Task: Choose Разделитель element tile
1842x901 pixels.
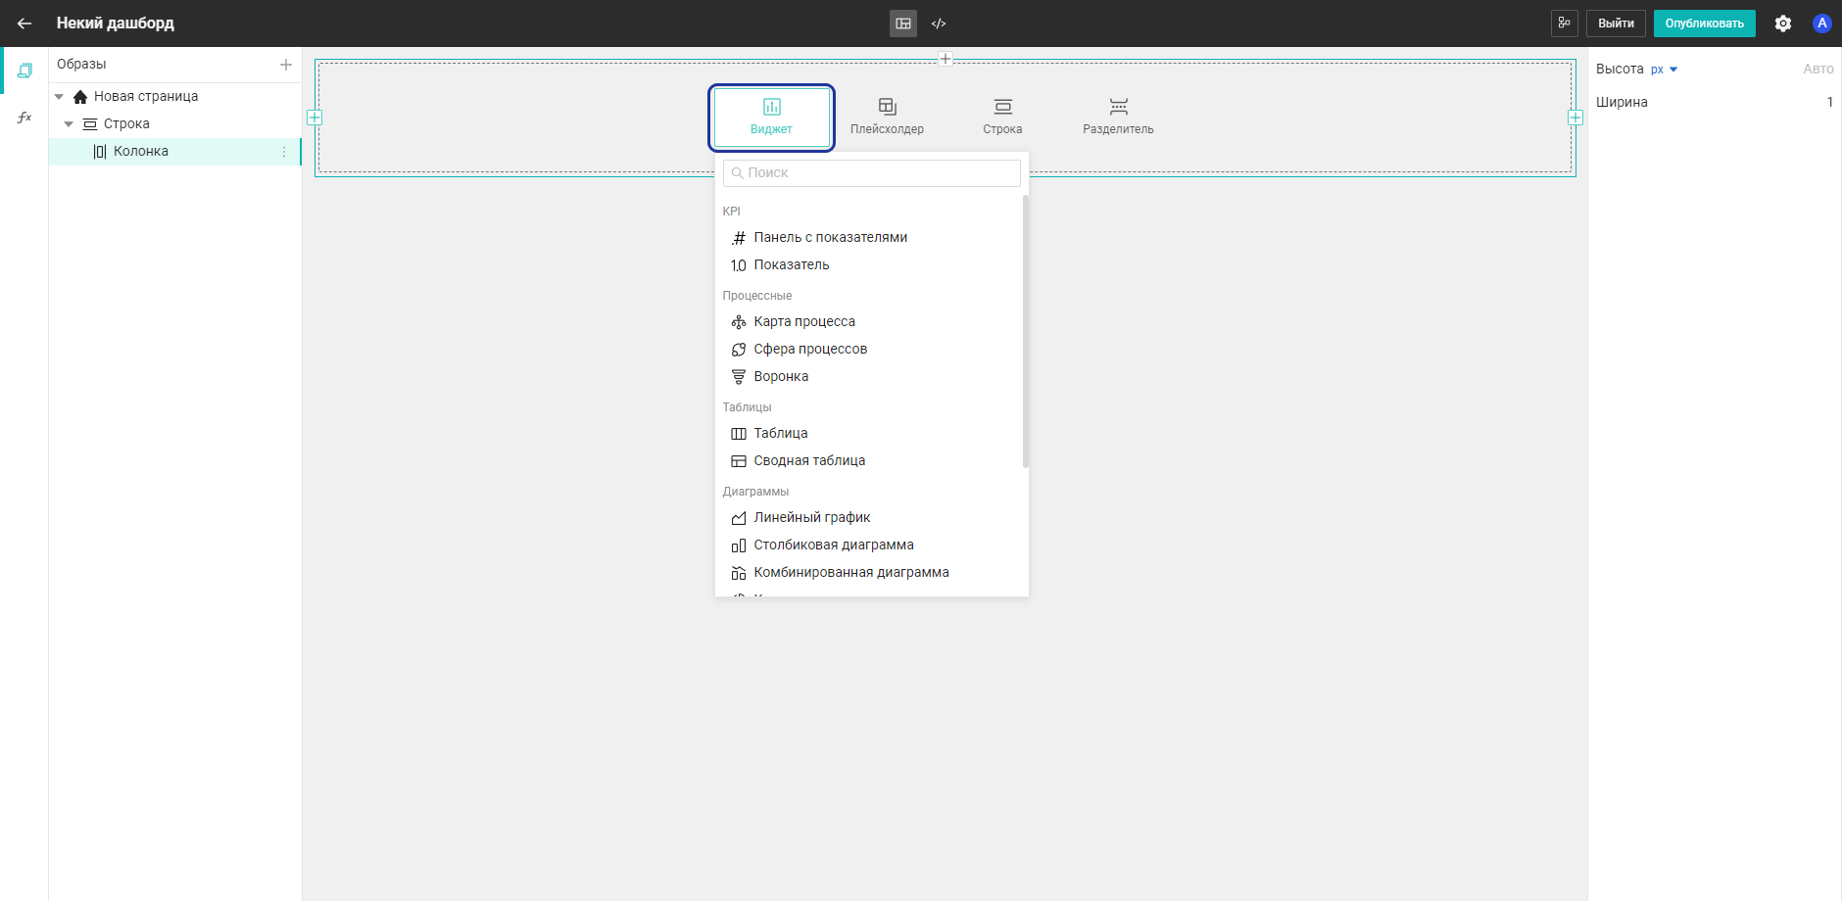Action: point(1118,118)
